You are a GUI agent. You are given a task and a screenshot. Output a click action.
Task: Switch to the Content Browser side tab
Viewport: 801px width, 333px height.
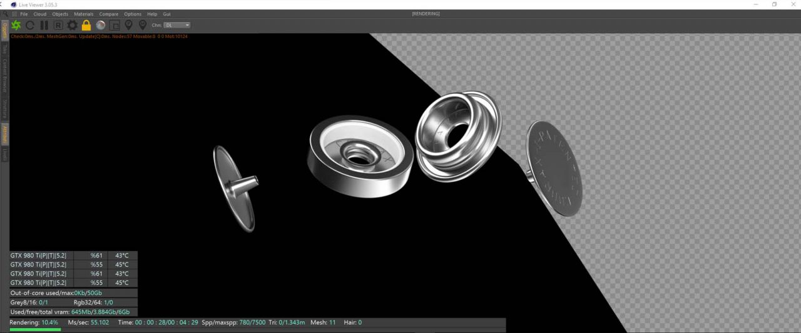click(x=4, y=76)
